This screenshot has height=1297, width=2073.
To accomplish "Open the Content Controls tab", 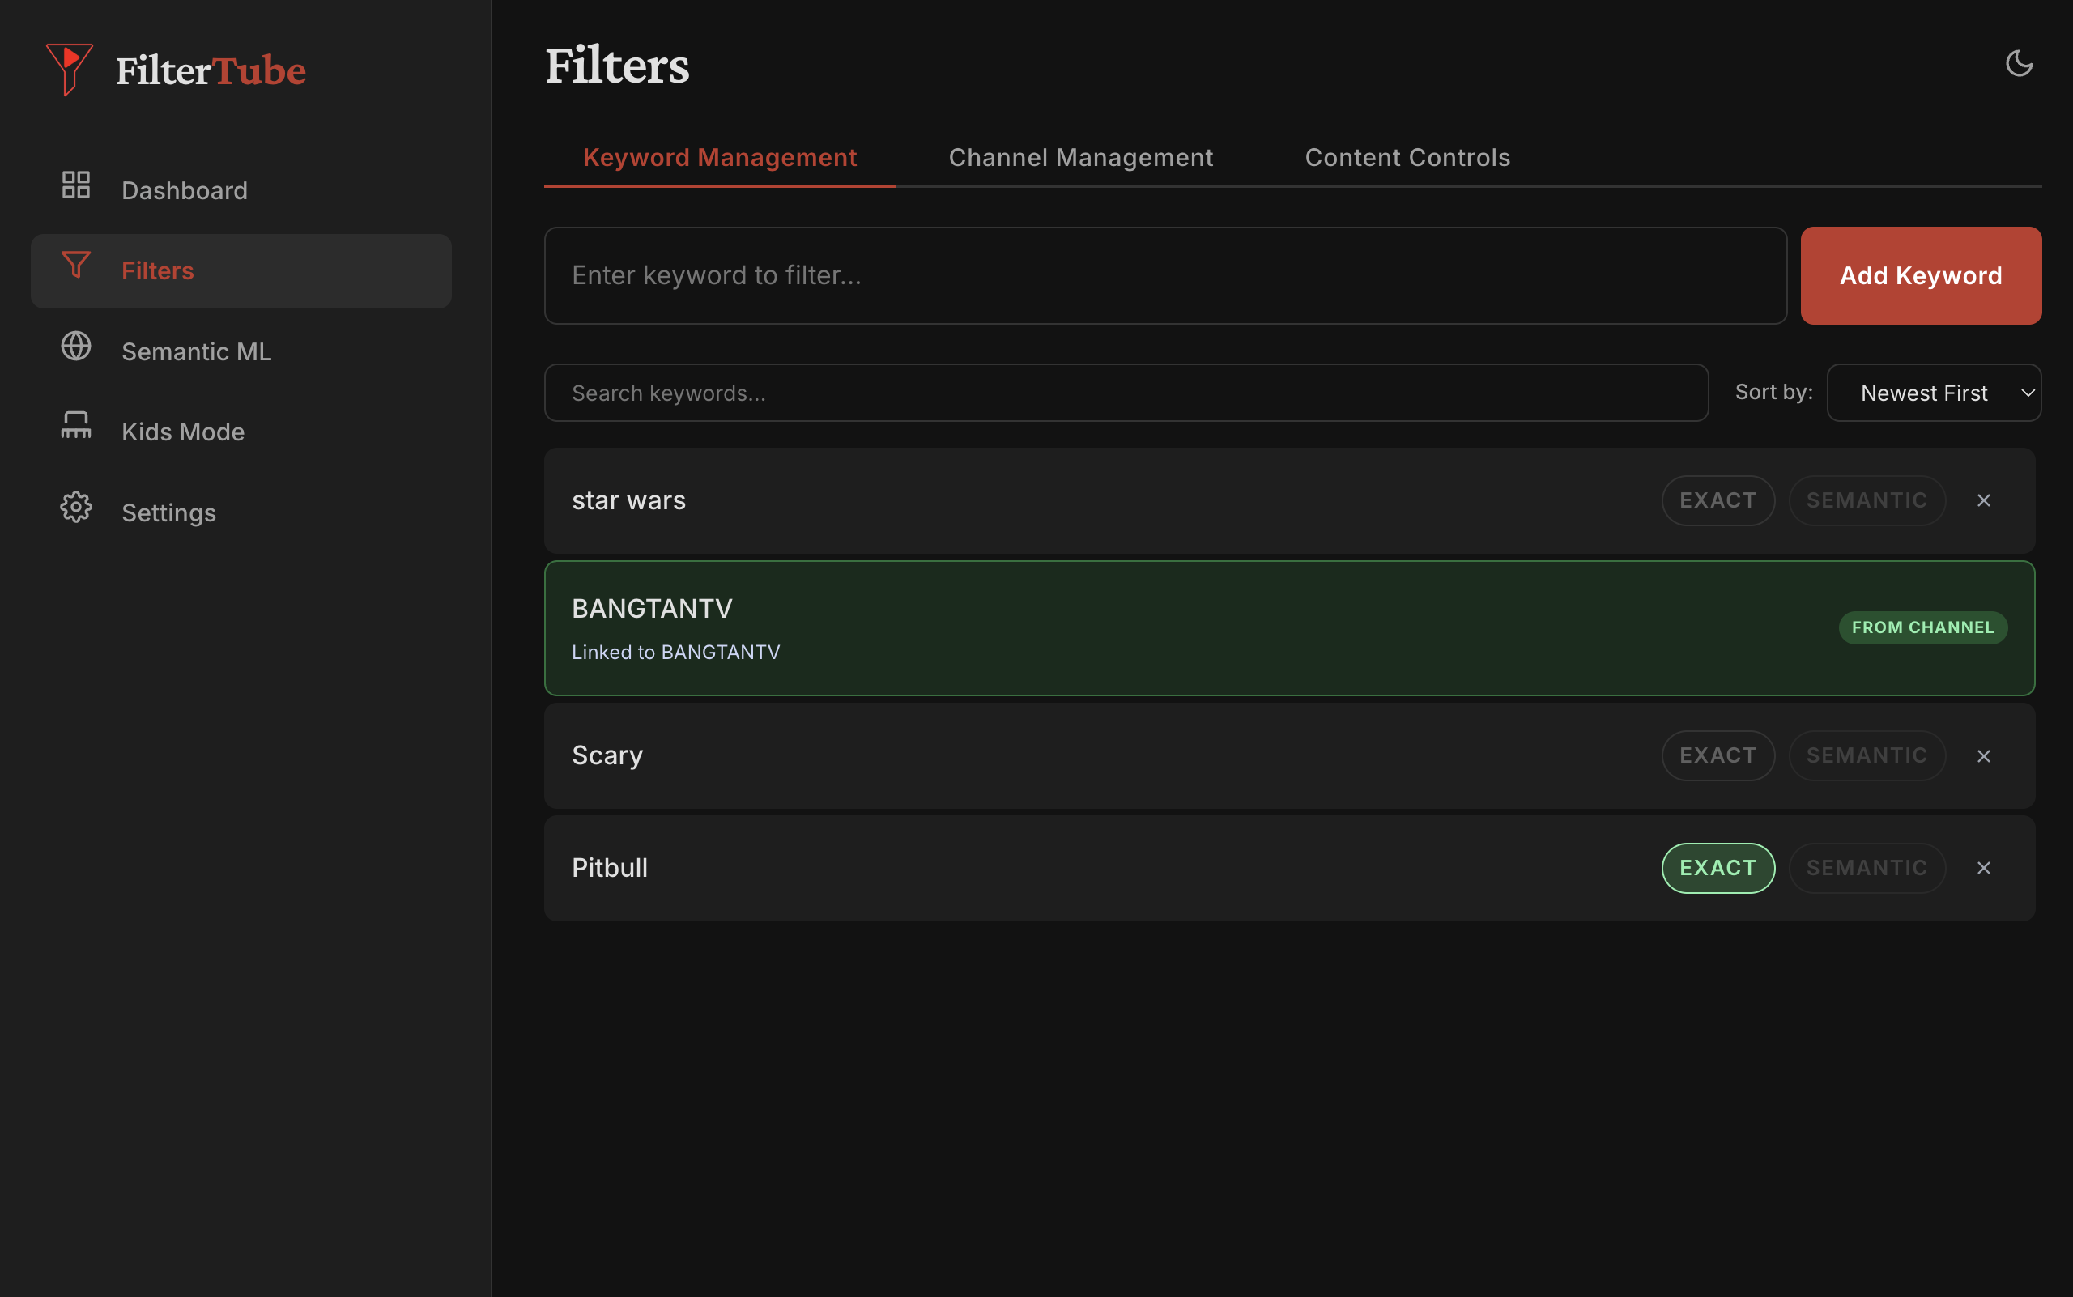I will coord(1407,157).
